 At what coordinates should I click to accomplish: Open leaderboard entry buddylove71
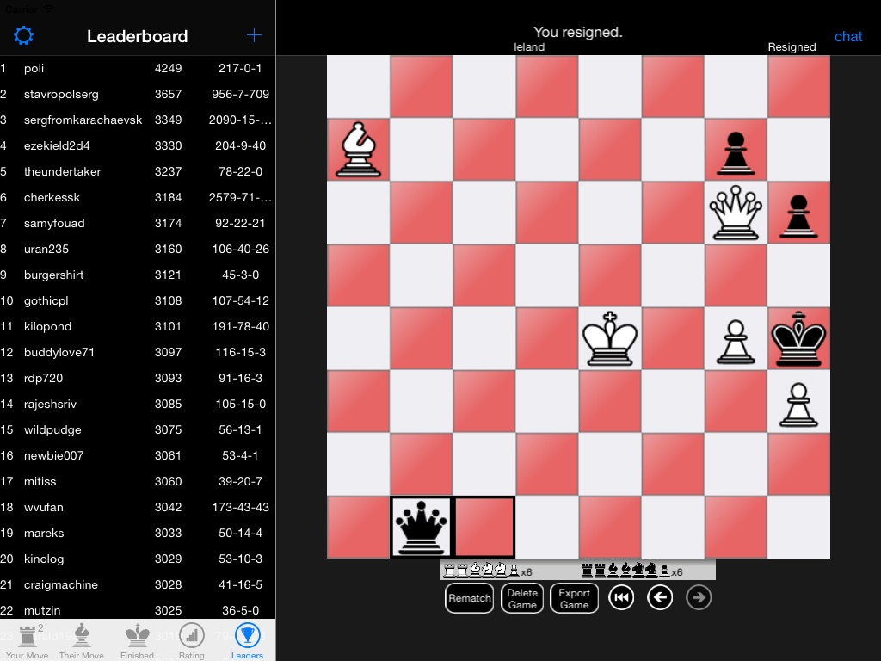click(138, 352)
